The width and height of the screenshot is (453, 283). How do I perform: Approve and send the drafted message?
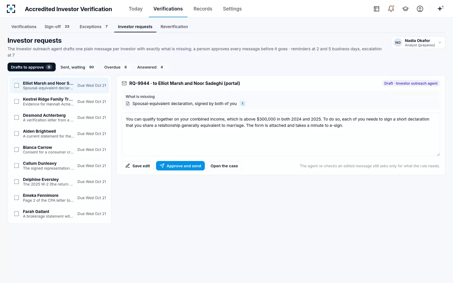180,166
